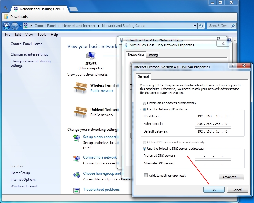Click the Unidentified network bench icon

click(80, 112)
